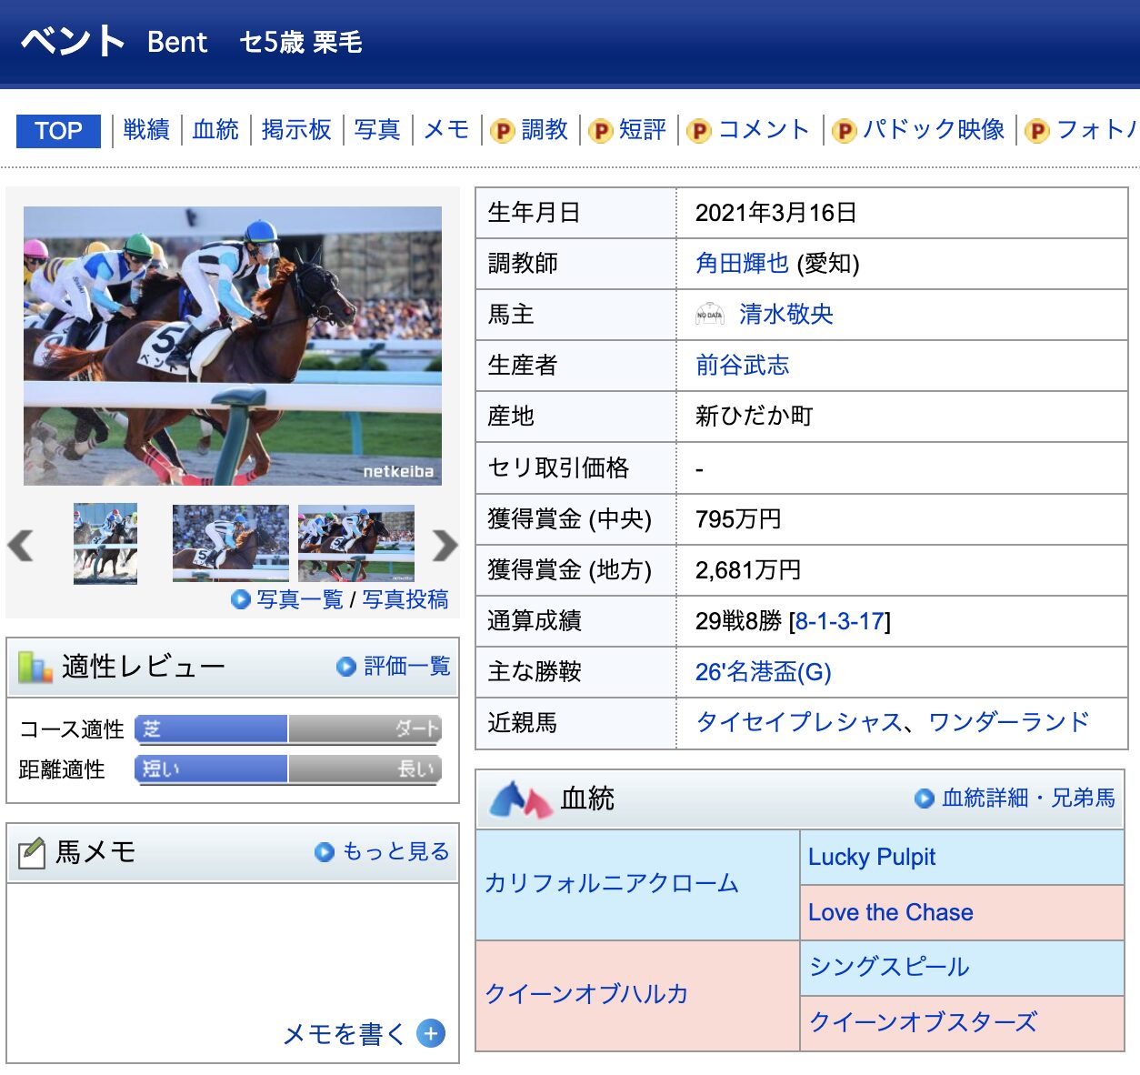Click the 血統 horse silhouette icon

click(521, 799)
